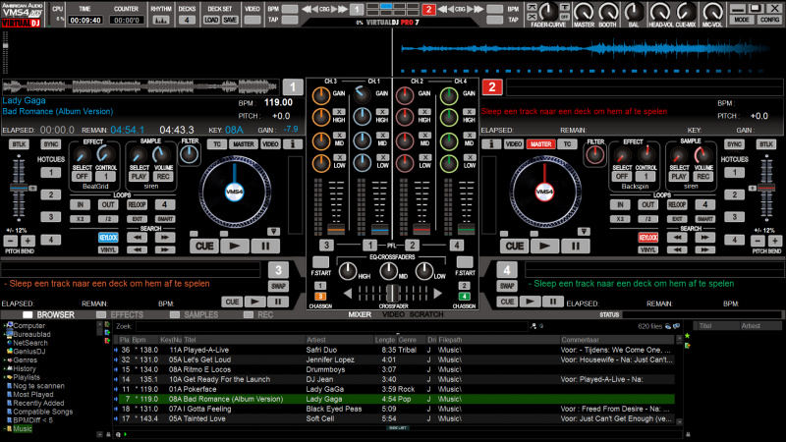Show the SCRATCH center panel

pyautogui.click(x=426, y=314)
